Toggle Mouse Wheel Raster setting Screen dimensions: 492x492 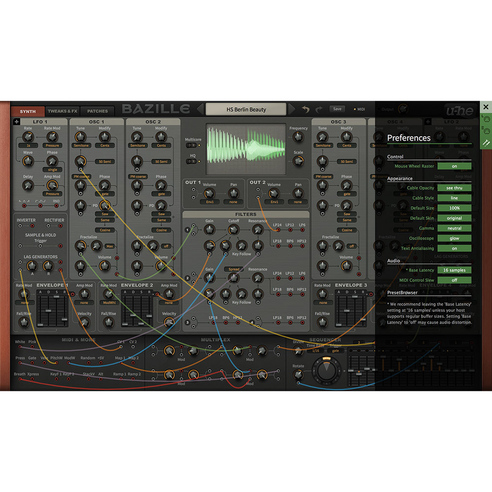pos(454,166)
